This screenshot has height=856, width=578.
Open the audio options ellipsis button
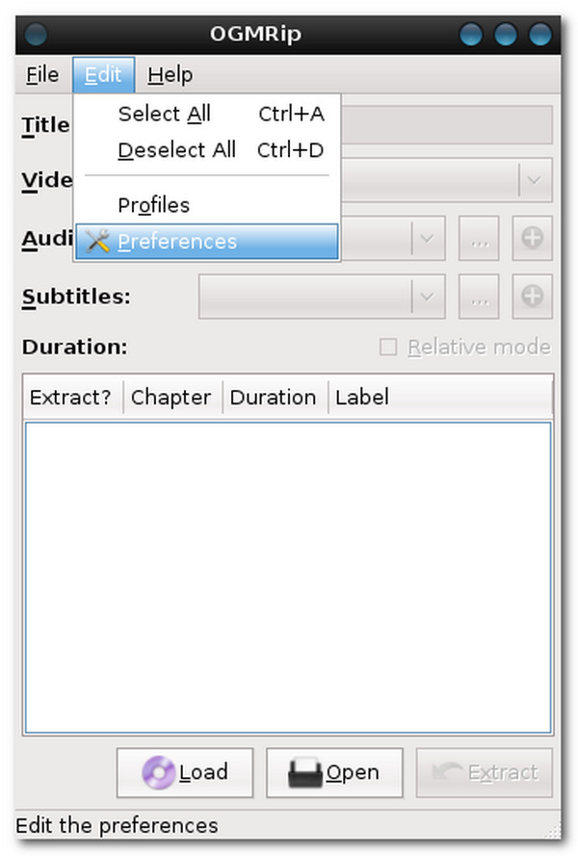coord(479,238)
